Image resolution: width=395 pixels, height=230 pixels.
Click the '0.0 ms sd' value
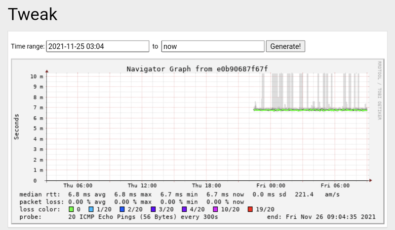coord(269,195)
